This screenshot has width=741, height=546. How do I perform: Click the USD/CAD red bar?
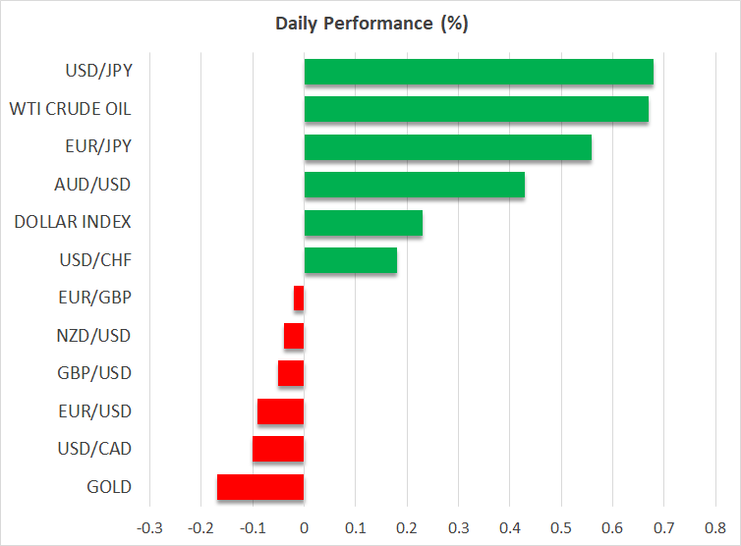tap(278, 449)
